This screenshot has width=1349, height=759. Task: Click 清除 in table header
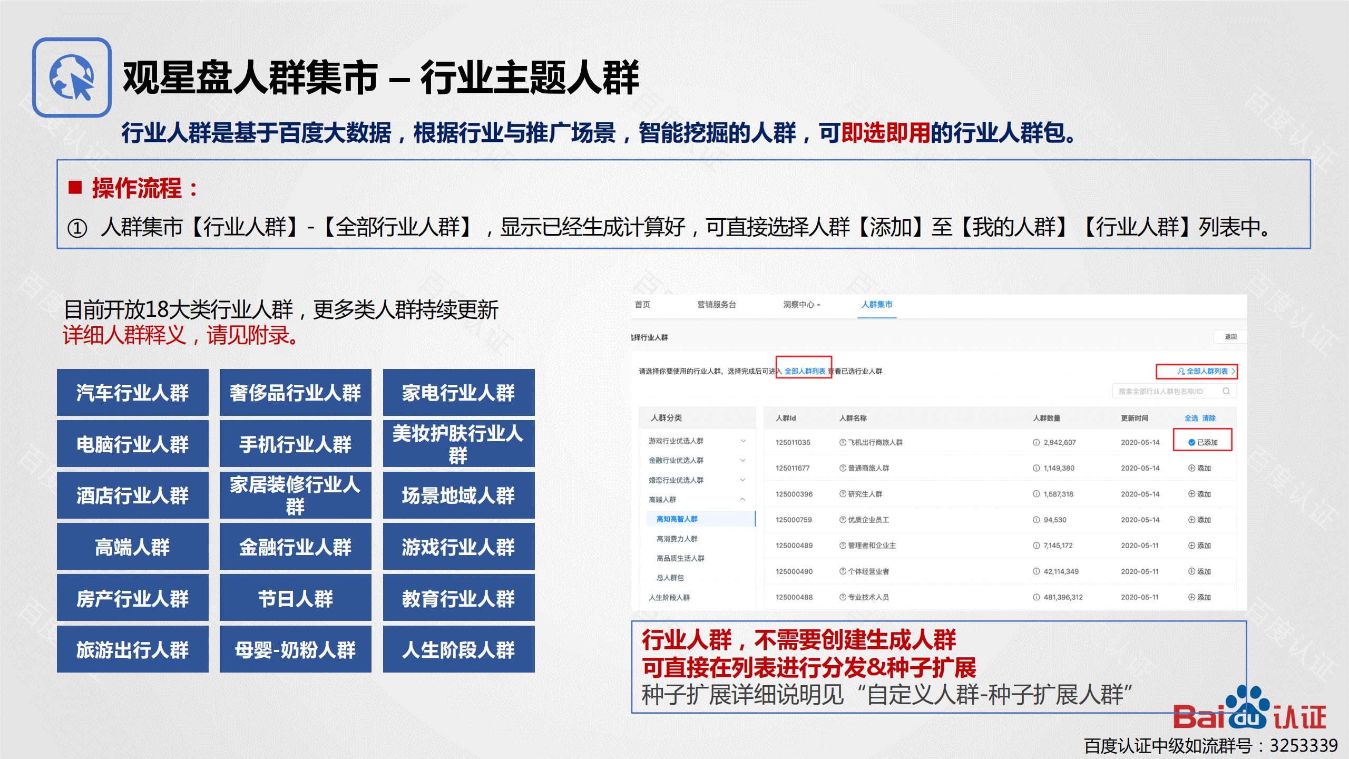(1209, 418)
